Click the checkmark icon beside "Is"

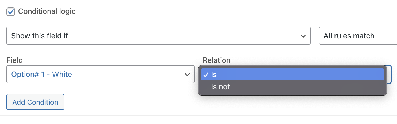(206, 75)
